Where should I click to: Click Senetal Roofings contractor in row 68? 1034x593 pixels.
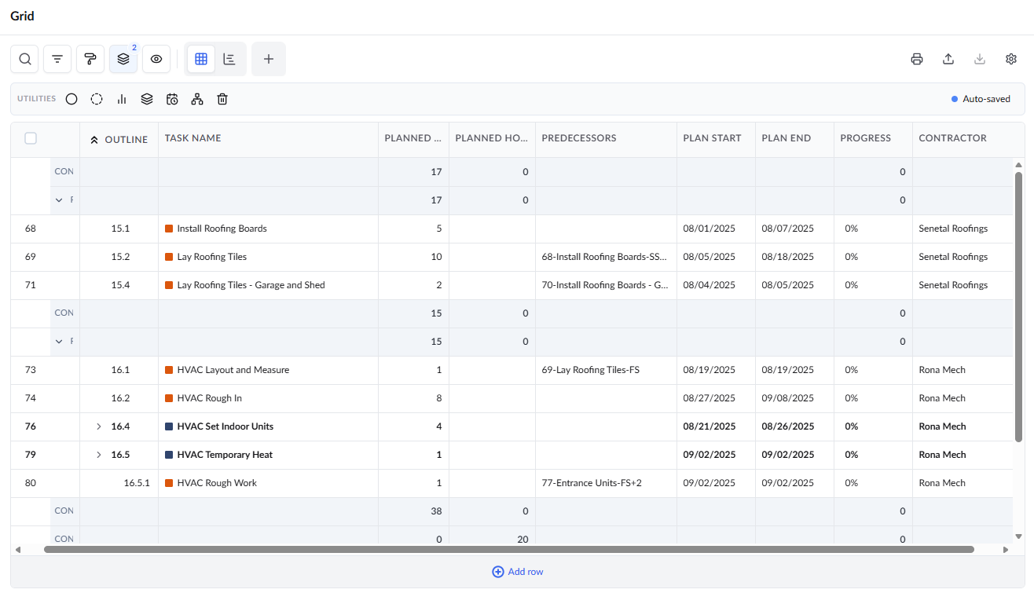pos(953,229)
